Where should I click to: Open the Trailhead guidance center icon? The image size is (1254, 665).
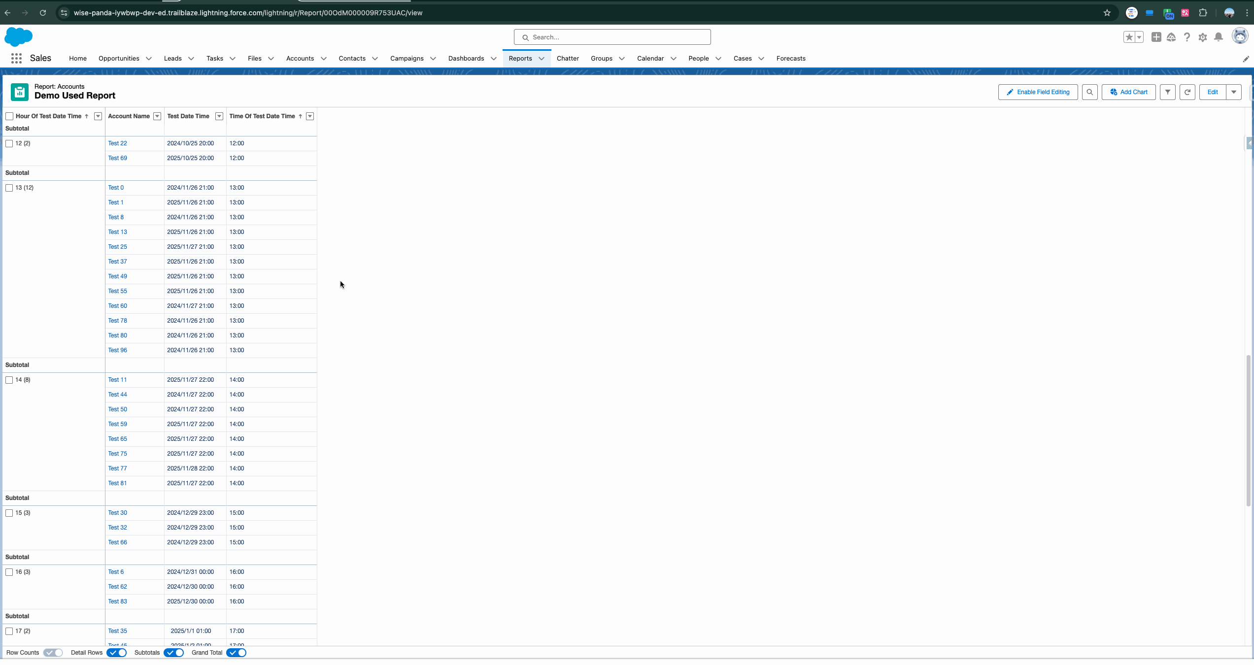point(1172,37)
